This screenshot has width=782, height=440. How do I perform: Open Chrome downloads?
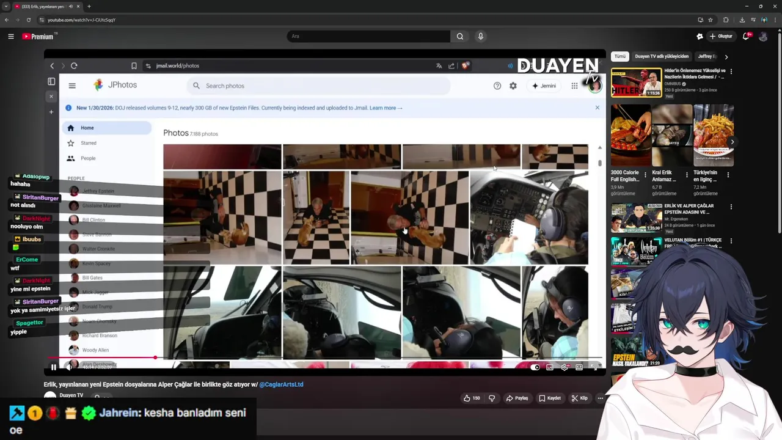pyautogui.click(x=742, y=20)
